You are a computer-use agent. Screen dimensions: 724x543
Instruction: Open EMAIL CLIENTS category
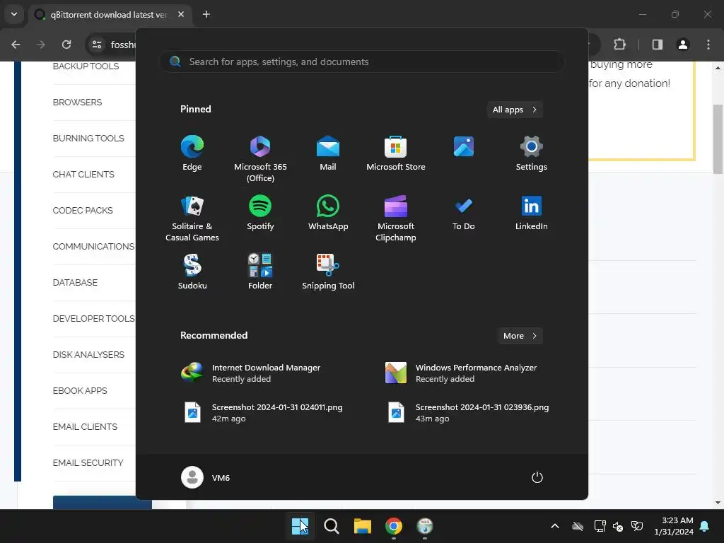85,426
